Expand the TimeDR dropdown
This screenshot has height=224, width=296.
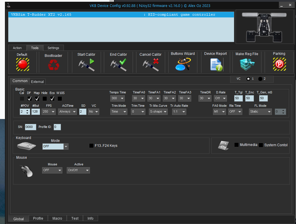coord(205,98)
